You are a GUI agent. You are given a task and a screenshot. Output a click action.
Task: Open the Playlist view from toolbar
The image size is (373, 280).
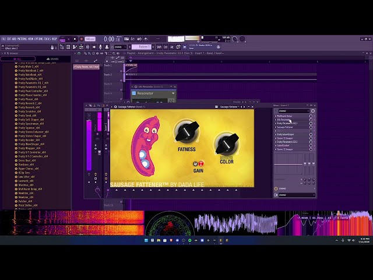[62, 47]
